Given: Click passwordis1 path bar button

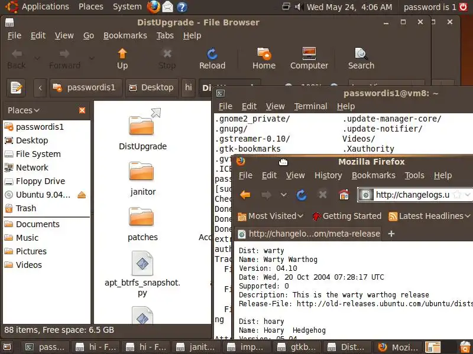Looking at the screenshot, I should click(x=86, y=87).
